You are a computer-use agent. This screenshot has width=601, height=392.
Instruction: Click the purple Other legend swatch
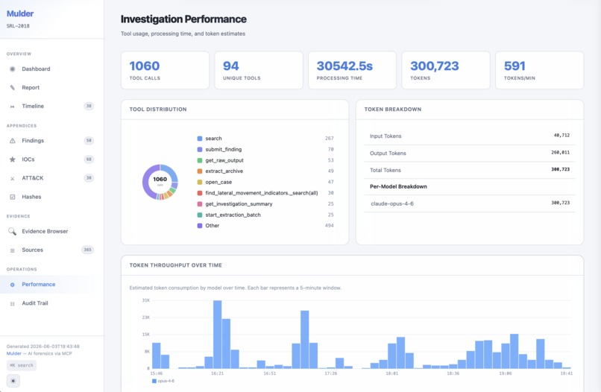point(200,226)
